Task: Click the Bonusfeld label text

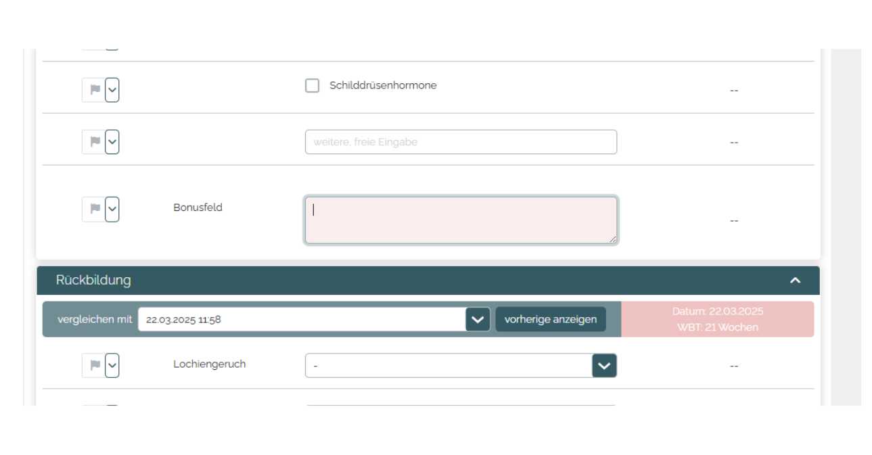Action: tap(198, 208)
